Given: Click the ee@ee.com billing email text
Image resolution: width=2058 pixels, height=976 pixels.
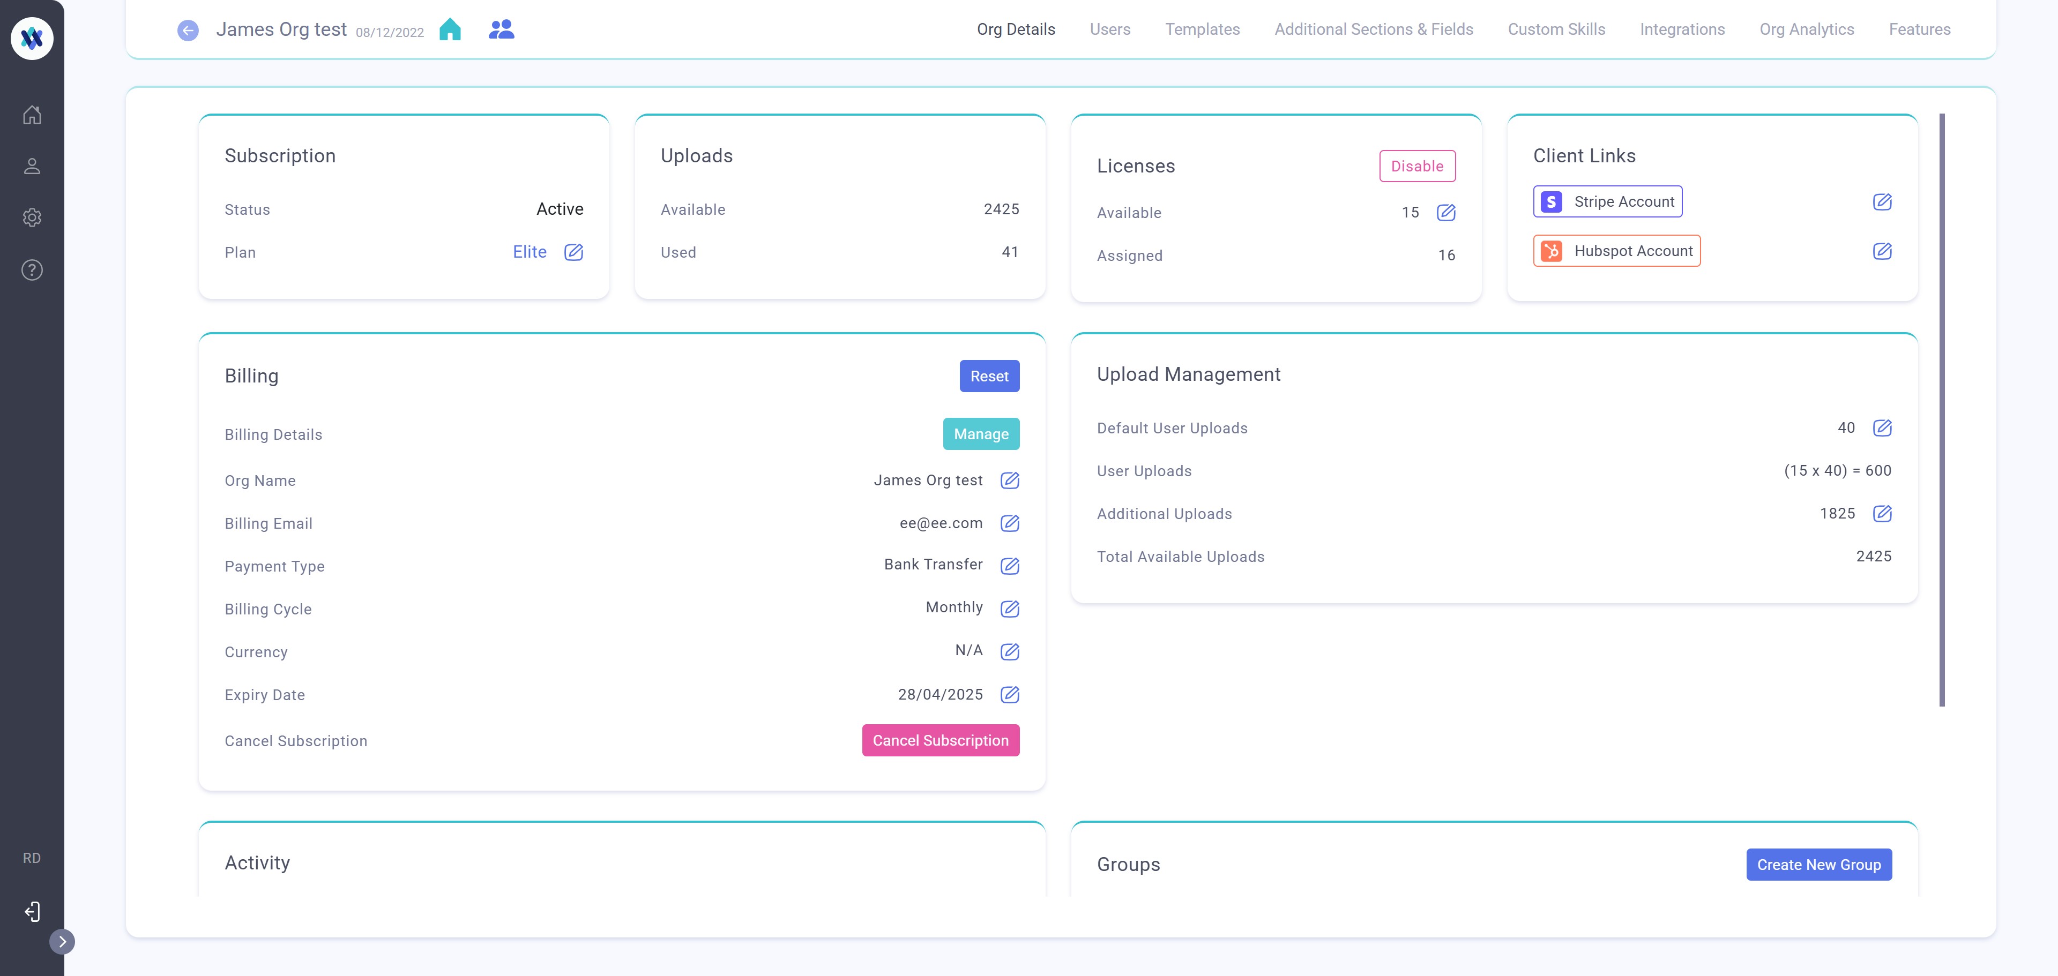Looking at the screenshot, I should (941, 523).
